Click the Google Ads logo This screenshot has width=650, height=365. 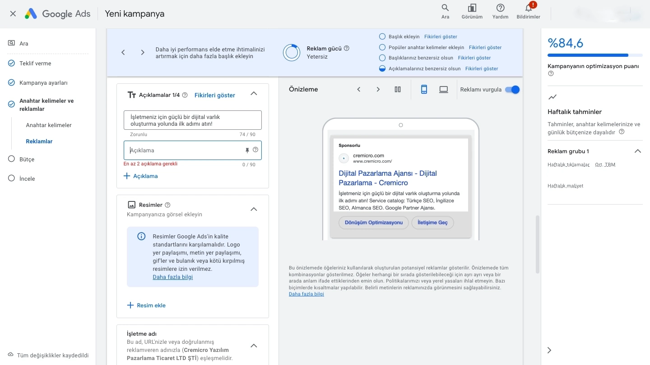57,14
